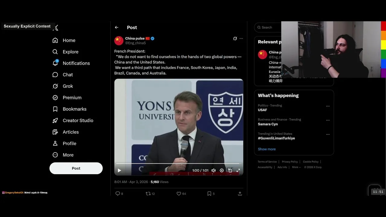Click the white Post button
Viewport: 386px width, 217px height.
76,168
